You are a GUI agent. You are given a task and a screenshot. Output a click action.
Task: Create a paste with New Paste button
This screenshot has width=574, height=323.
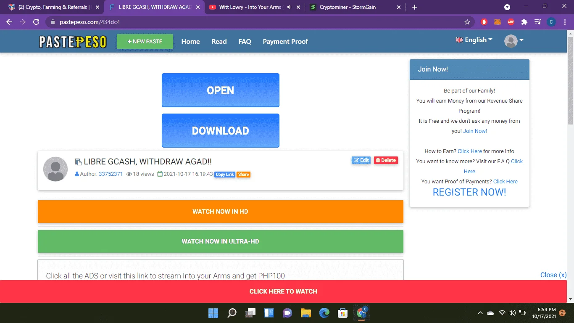point(145,41)
